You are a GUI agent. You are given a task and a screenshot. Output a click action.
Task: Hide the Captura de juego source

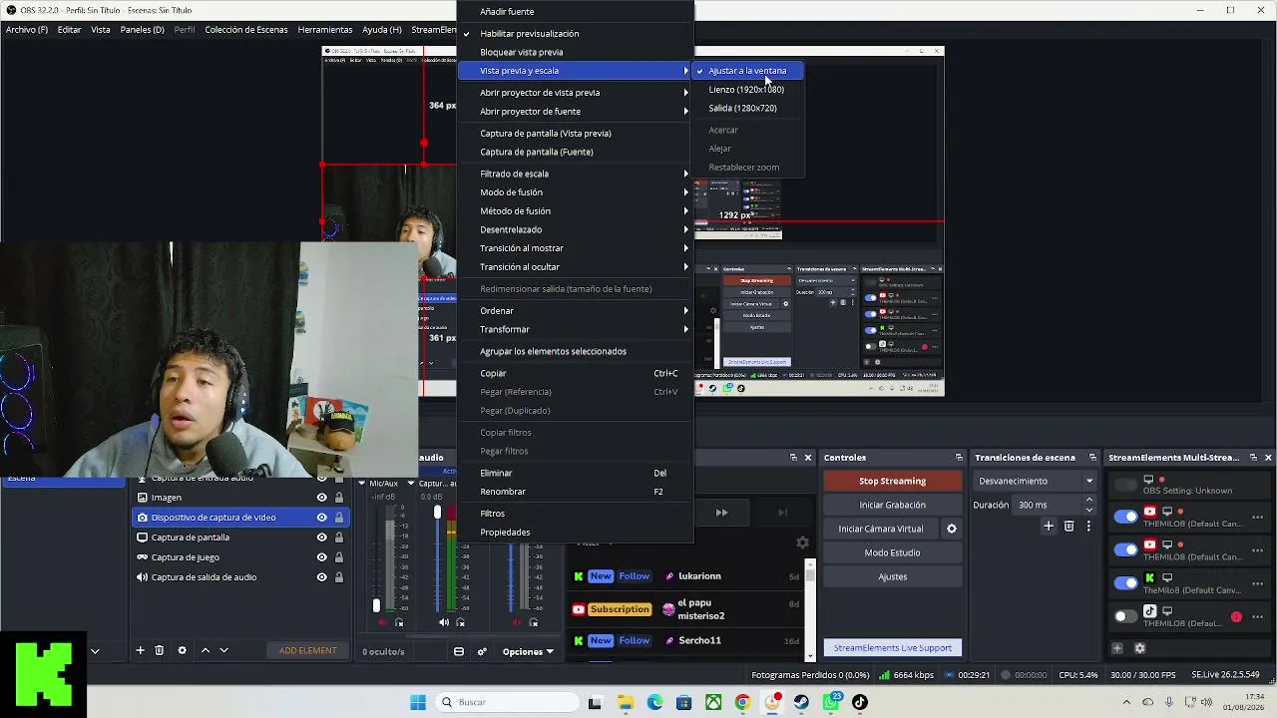321,557
